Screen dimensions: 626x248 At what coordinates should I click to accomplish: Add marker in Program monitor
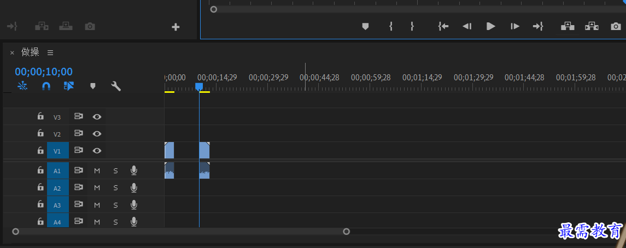point(365,26)
